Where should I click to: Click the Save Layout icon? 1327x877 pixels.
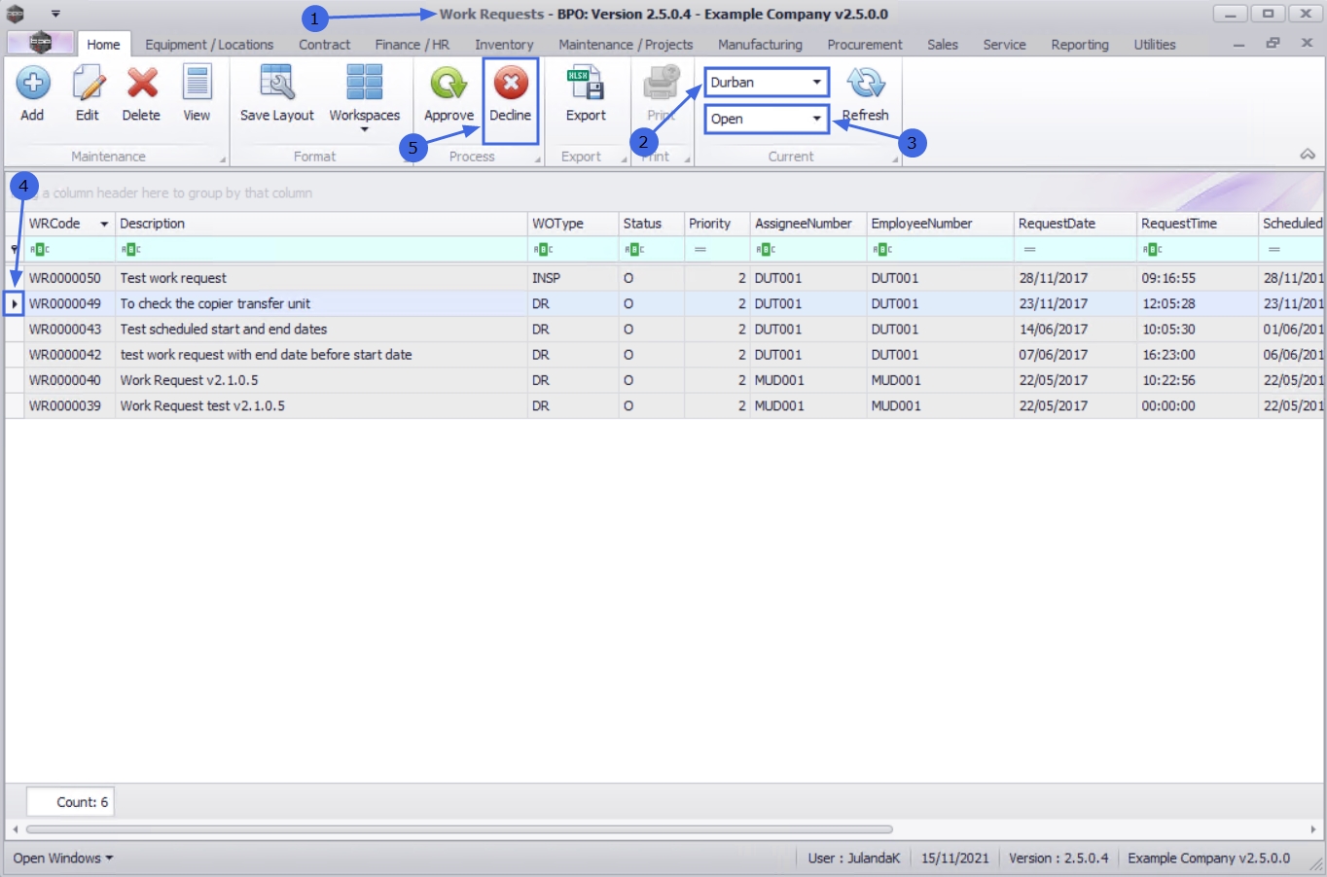click(277, 83)
